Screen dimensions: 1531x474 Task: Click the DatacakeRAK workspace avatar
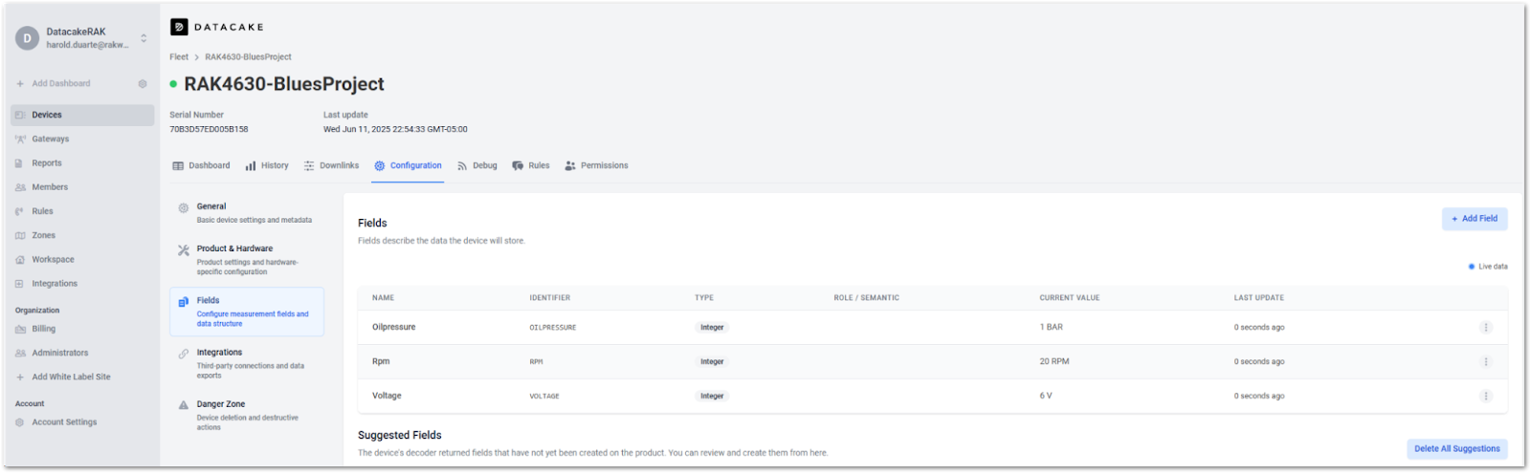pos(27,38)
